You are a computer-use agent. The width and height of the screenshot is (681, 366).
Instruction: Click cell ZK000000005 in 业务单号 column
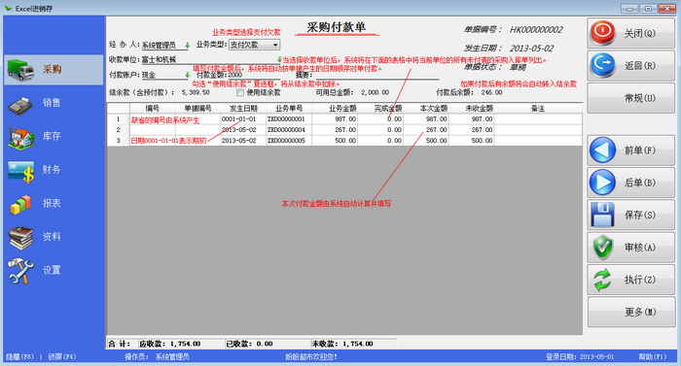tap(288, 141)
